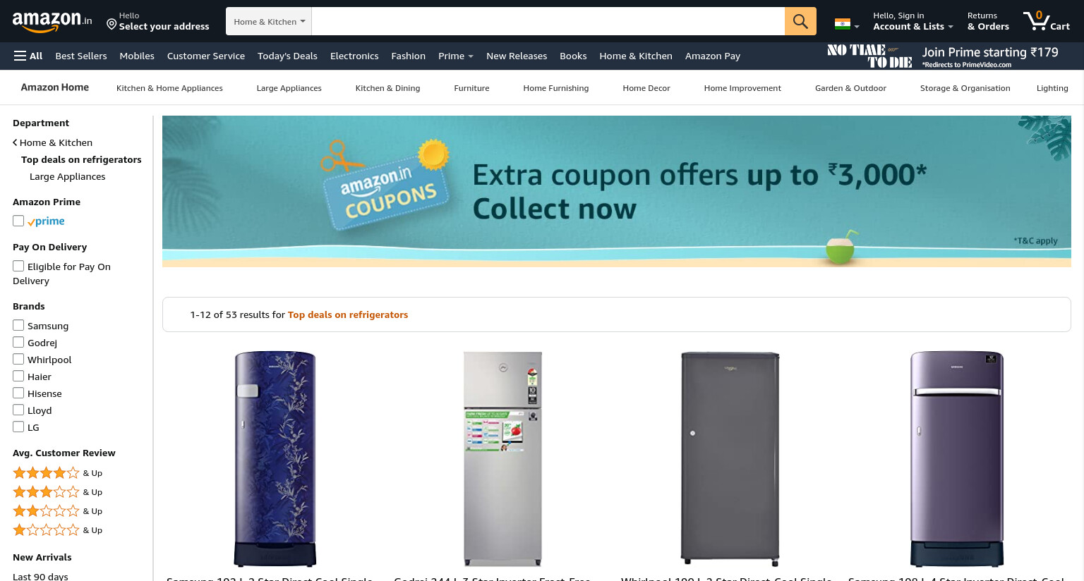This screenshot has height=581, width=1084.
Task: Open the Godrej silver refrigerator thumbnail
Action: [x=502, y=458]
